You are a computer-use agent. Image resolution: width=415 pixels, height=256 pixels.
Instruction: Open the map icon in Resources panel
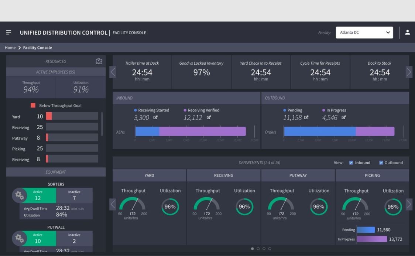pyautogui.click(x=99, y=61)
